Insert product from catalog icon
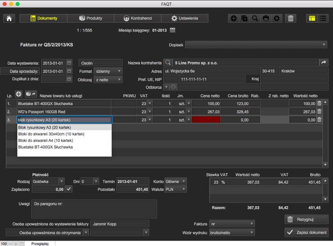The image size is (333, 246). (x=31, y=94)
